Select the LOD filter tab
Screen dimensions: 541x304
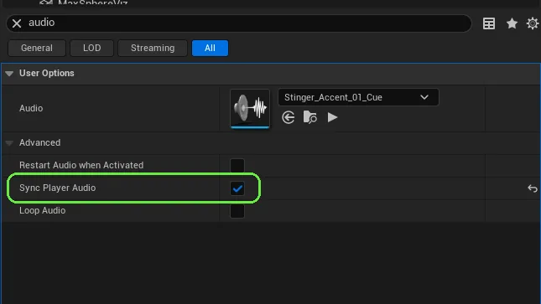(x=91, y=48)
